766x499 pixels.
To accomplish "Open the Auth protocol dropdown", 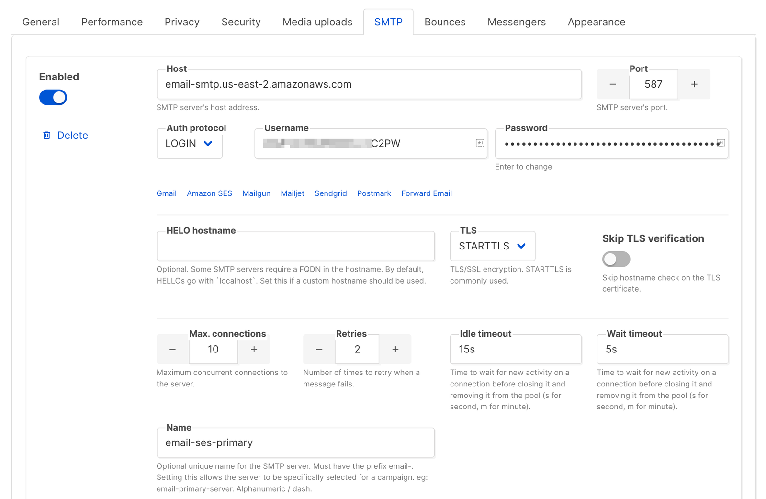I will click(x=189, y=143).
